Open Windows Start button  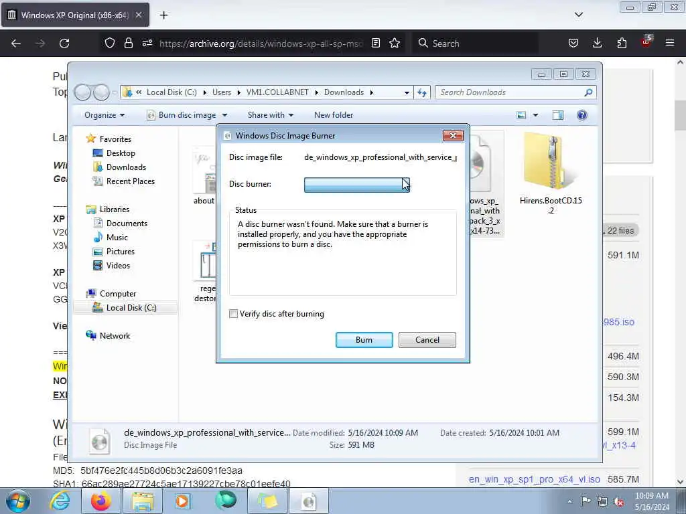pos(18,501)
